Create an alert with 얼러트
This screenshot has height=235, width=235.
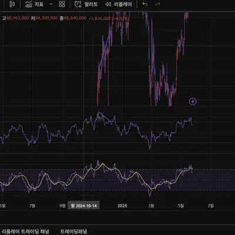click(x=86, y=4)
